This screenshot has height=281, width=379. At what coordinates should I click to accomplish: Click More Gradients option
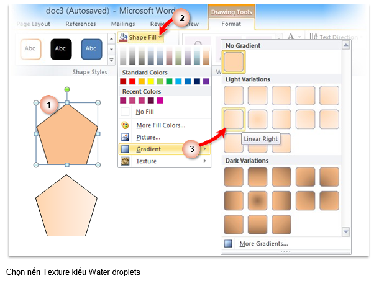263,244
